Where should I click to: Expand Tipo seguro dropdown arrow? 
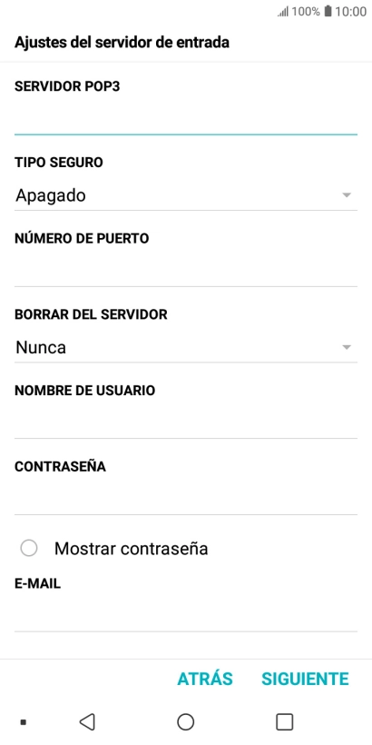pyautogui.click(x=347, y=195)
